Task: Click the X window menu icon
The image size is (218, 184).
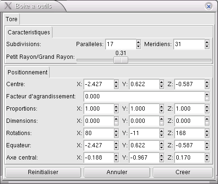Action: 8,6
